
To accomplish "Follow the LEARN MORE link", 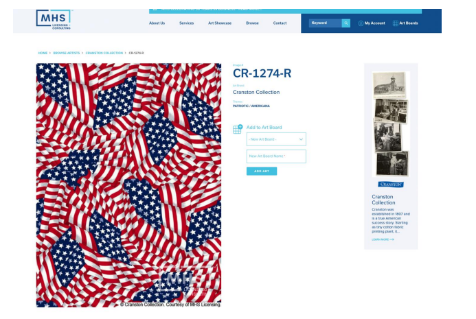I will pyautogui.click(x=383, y=239).
